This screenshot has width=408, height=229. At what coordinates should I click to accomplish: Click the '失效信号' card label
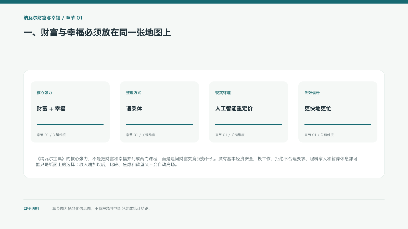pyautogui.click(x=312, y=93)
